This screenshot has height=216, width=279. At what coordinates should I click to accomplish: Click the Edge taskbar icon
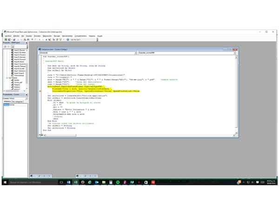point(90,182)
